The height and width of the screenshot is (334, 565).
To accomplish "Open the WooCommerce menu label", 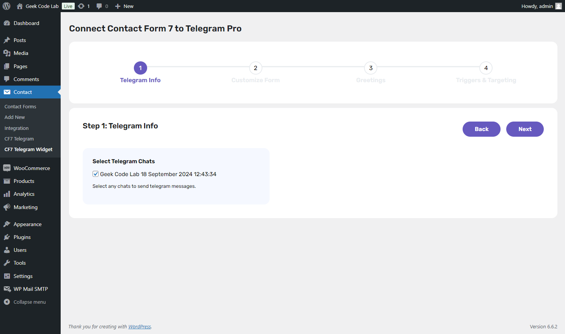I will (32, 168).
